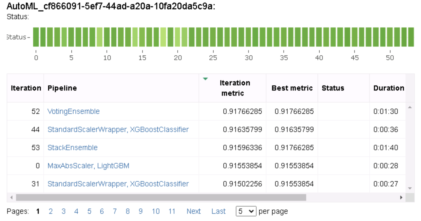This screenshot has width=421, height=221.
Task: Click duration value 0:00:28
Action: coord(386,166)
